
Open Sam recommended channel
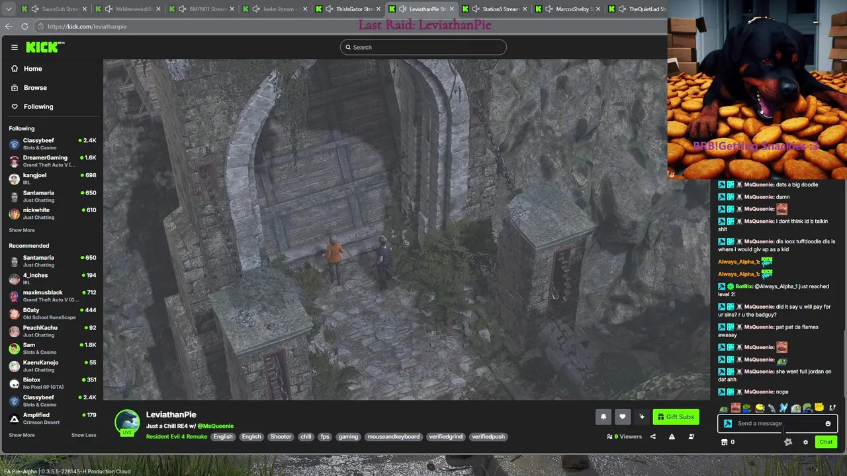[x=52, y=348]
